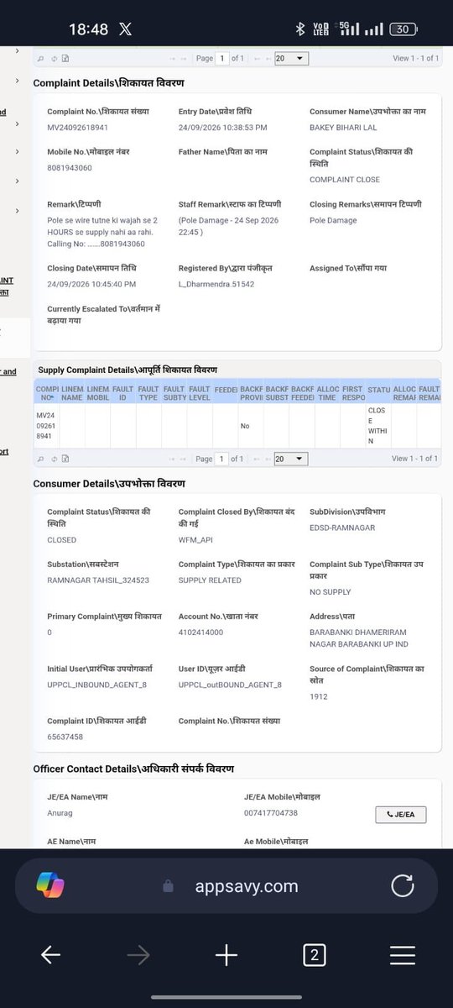Select user ID UPPCL_outBOUND_AGENT_8

click(x=230, y=685)
